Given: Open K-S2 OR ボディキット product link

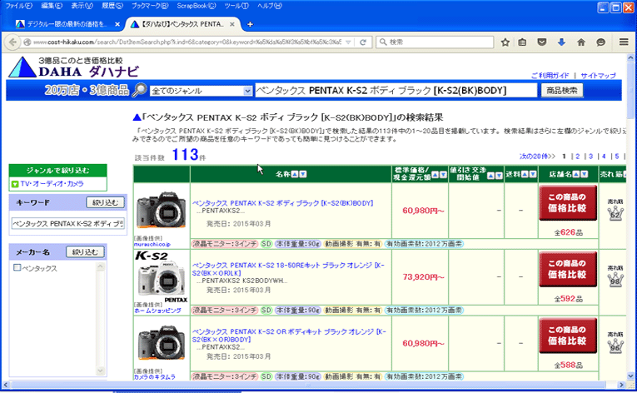Looking at the screenshot, I should click(289, 336).
